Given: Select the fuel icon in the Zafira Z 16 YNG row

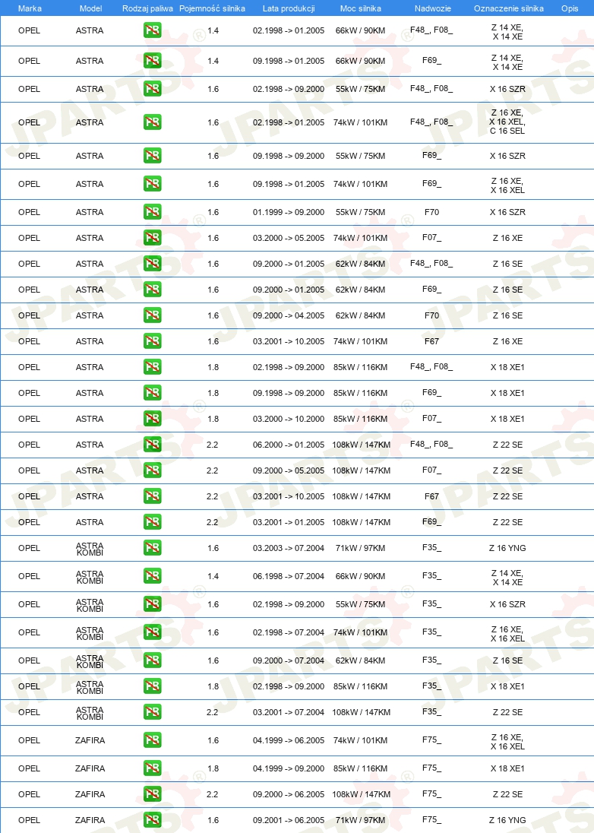Looking at the screenshot, I should pos(153,820).
